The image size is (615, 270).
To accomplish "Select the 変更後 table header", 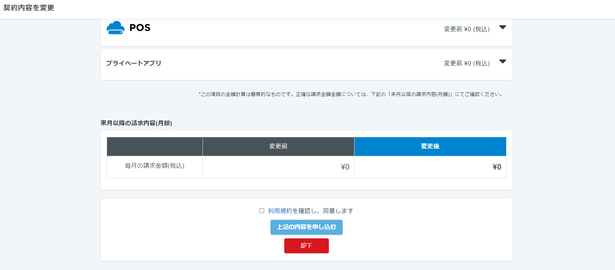I will (430, 147).
